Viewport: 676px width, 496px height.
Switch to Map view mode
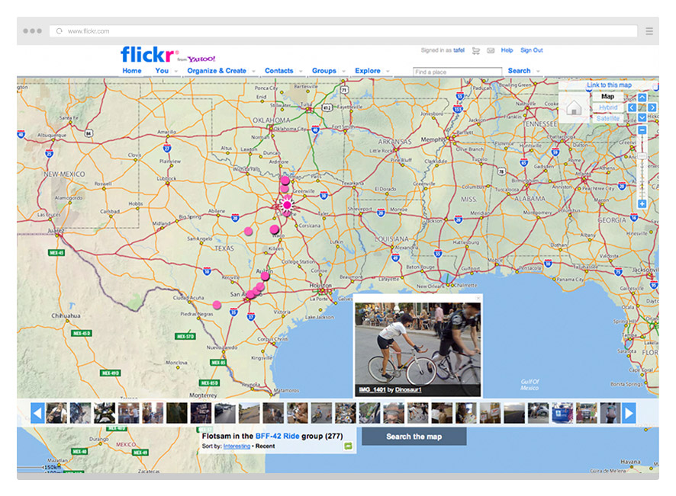[607, 97]
